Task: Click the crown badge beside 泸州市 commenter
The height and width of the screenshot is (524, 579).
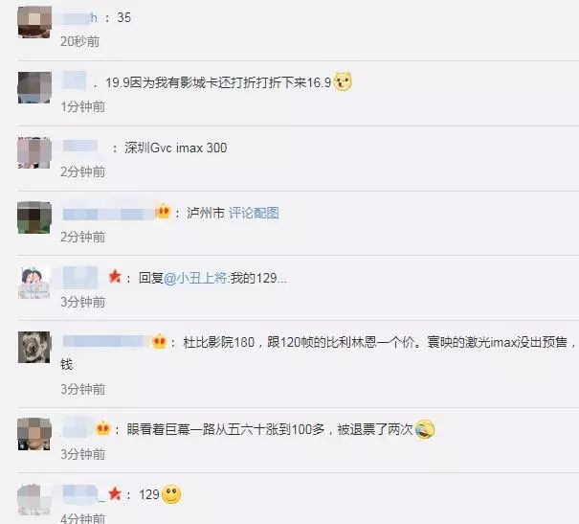Action: coord(163,212)
